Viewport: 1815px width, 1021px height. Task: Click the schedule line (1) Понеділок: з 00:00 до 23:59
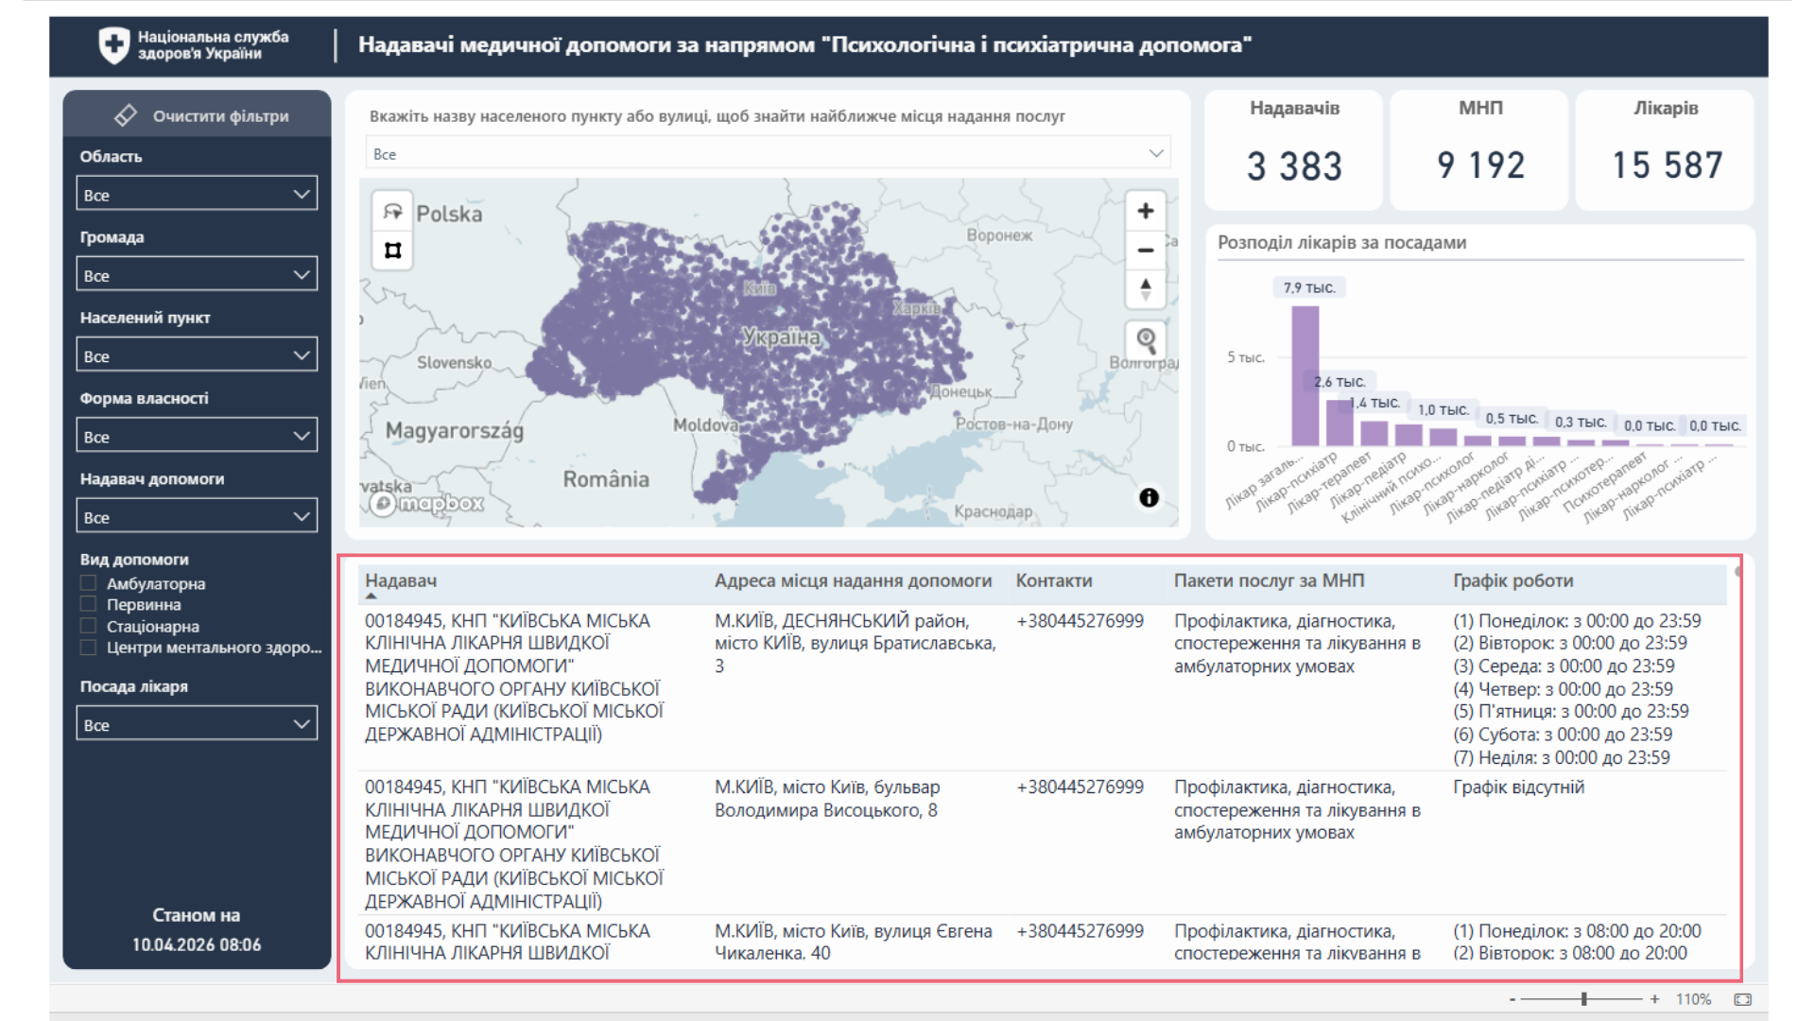[1577, 621]
